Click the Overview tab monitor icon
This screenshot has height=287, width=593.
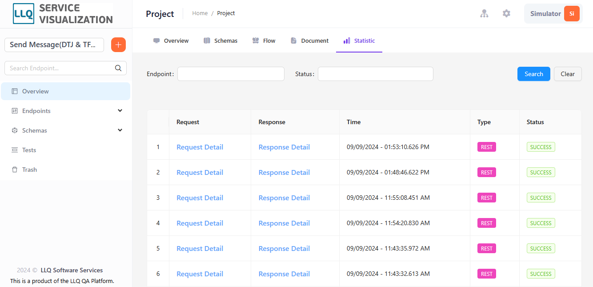pos(156,40)
